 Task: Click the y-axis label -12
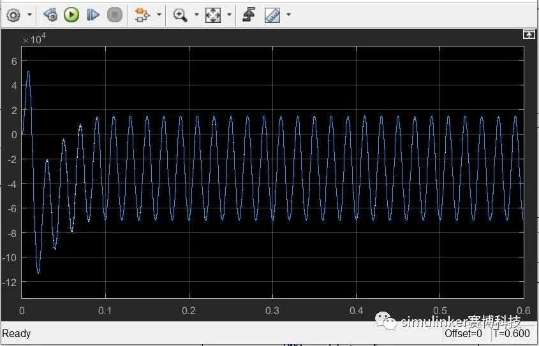coord(10,282)
